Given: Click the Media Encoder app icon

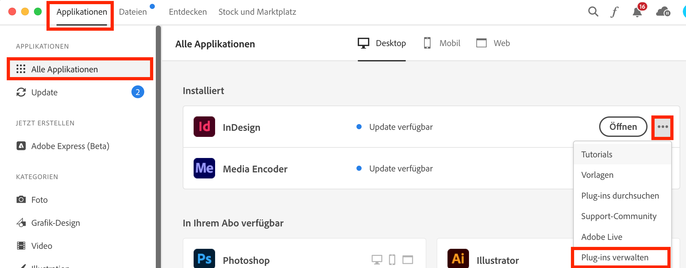Looking at the screenshot, I should (x=204, y=168).
